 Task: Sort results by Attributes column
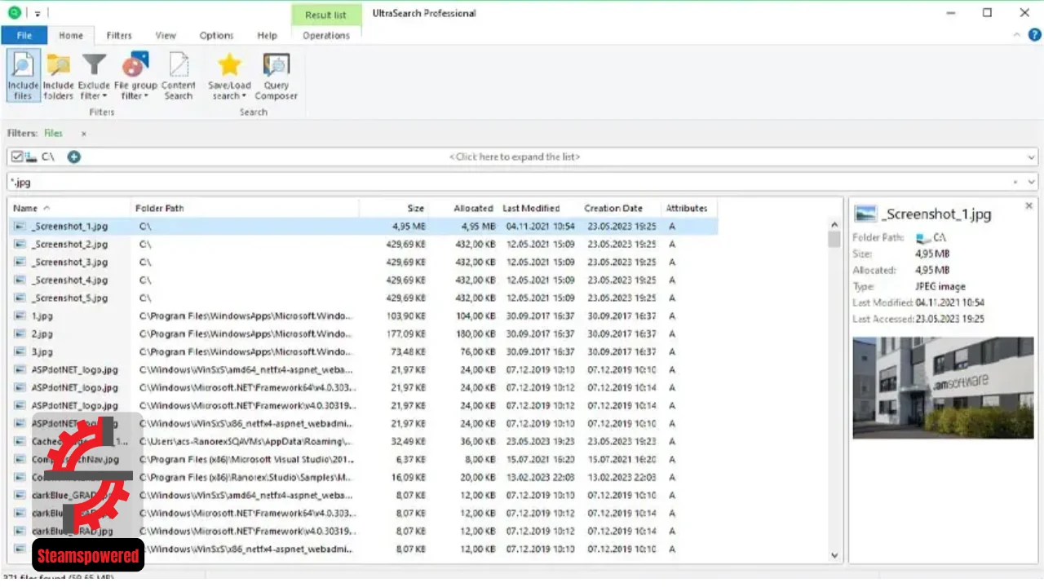[x=690, y=208]
